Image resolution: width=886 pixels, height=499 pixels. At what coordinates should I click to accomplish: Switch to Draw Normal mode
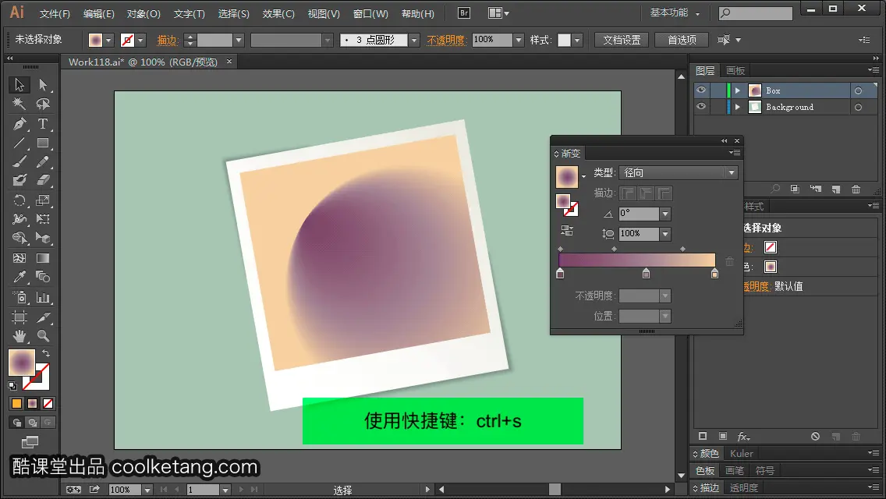coord(17,422)
